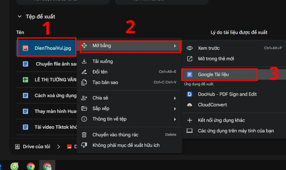
Task: Choose Đổi tên from the context menu
Action: pyautogui.click(x=129, y=72)
